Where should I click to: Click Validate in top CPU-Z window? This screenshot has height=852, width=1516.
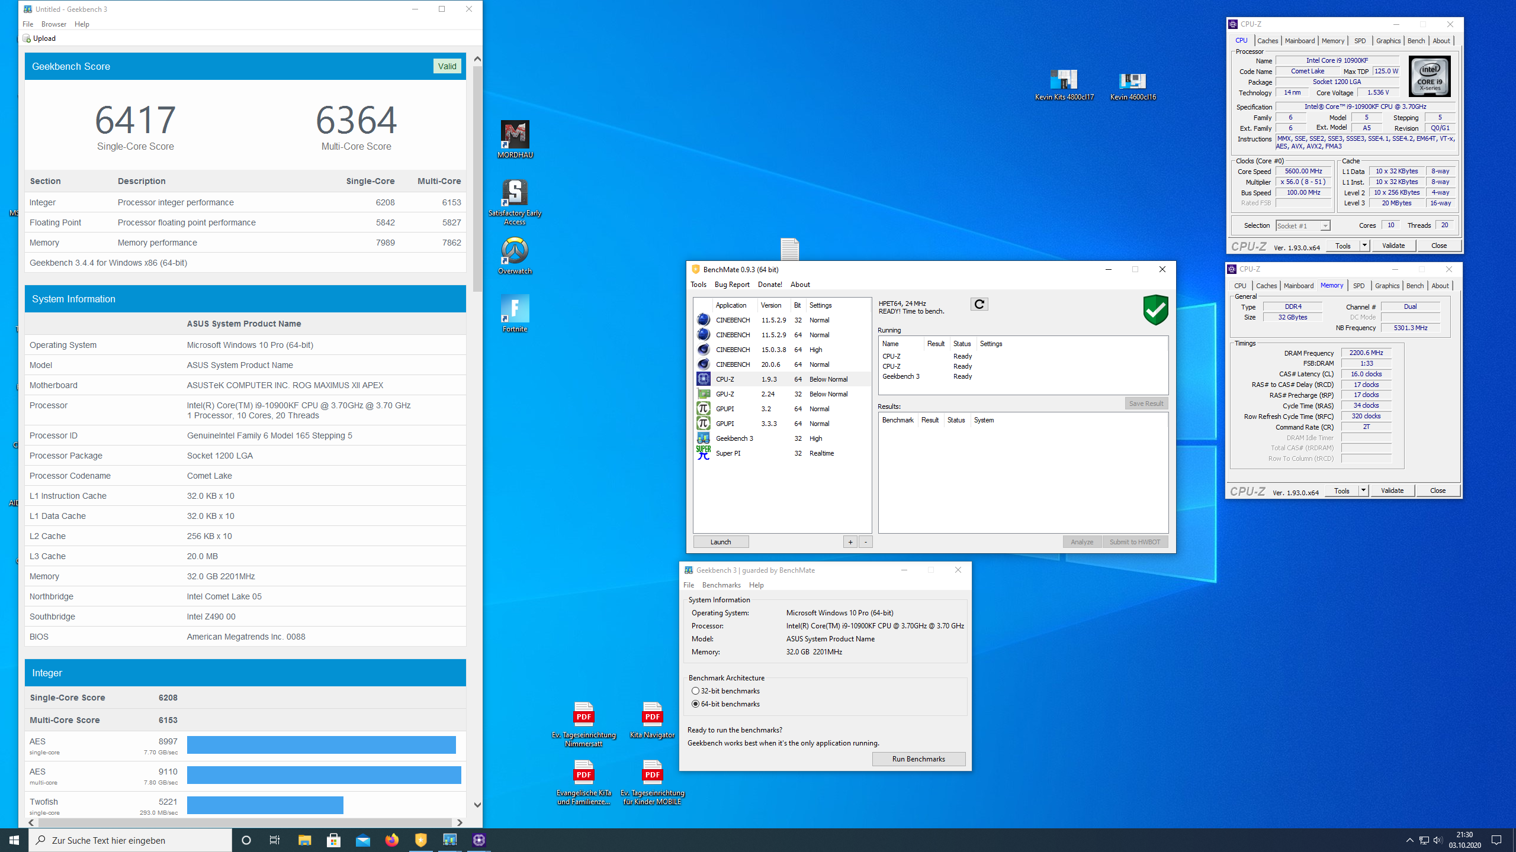1393,246
